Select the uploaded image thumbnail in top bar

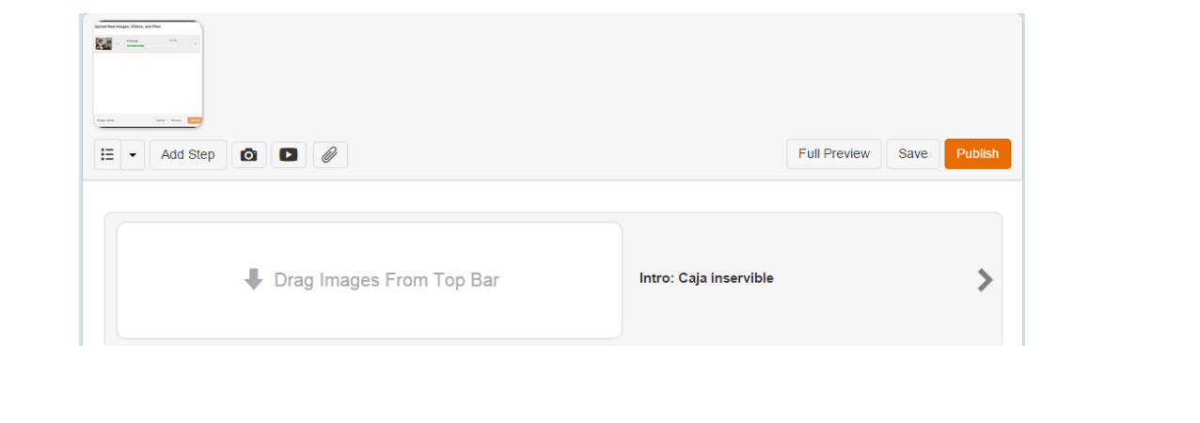[149, 74]
